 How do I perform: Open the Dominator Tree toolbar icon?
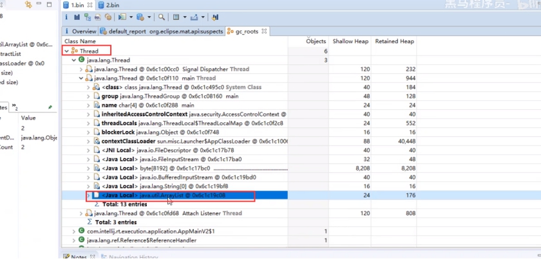[88, 17]
